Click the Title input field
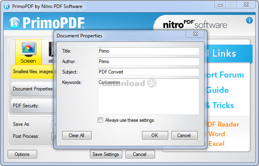This screenshot has height=166, width=259. click(x=148, y=51)
